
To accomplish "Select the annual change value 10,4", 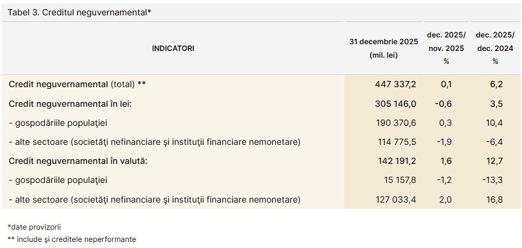I will [x=495, y=123].
